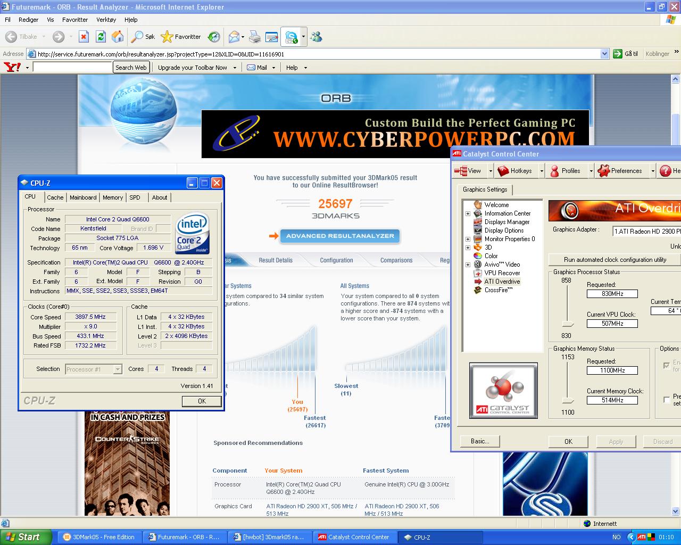Click the Preferences icon in Catalyst Control Center

[x=603, y=171]
